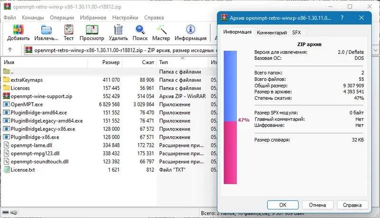
Task: Click the 47% ratio label beside the bar
Action: coord(244,120)
